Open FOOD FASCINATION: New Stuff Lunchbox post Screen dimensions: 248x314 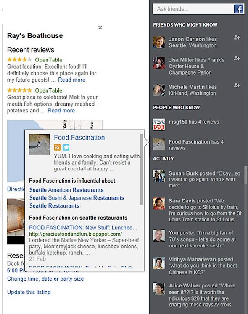tap(83, 228)
